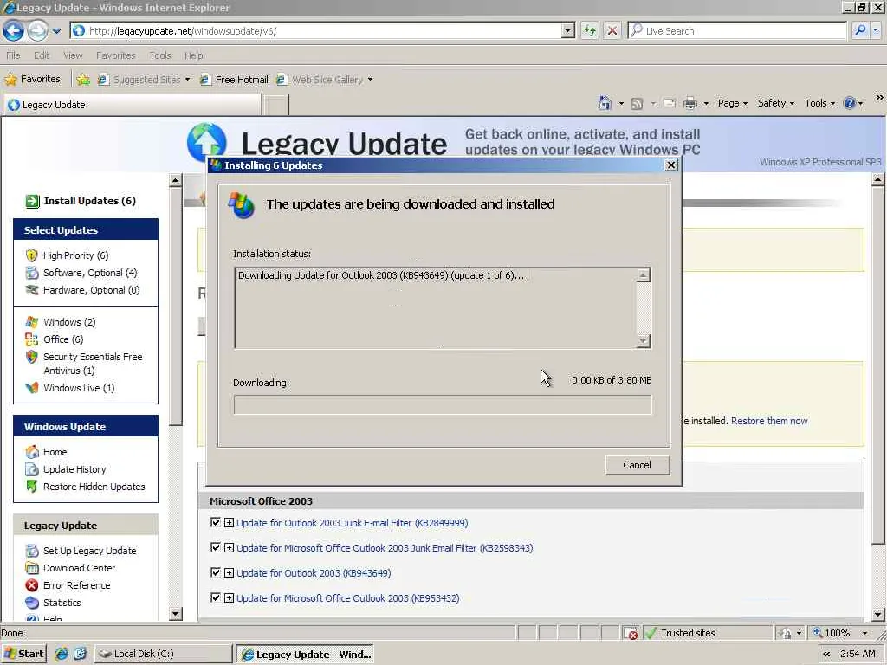Click the Internet Explorer quick launch icon
The width and height of the screenshot is (887, 665).
[x=62, y=654]
